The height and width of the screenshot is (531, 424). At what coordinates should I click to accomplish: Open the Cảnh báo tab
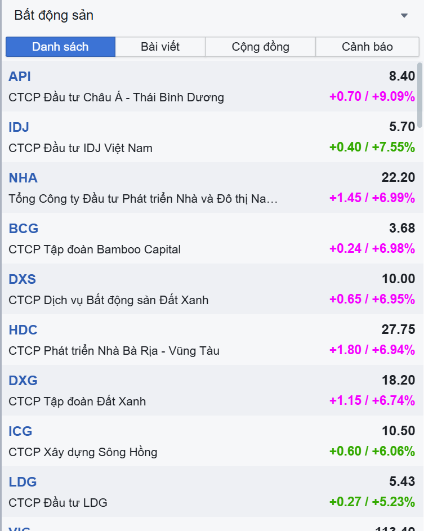367,47
